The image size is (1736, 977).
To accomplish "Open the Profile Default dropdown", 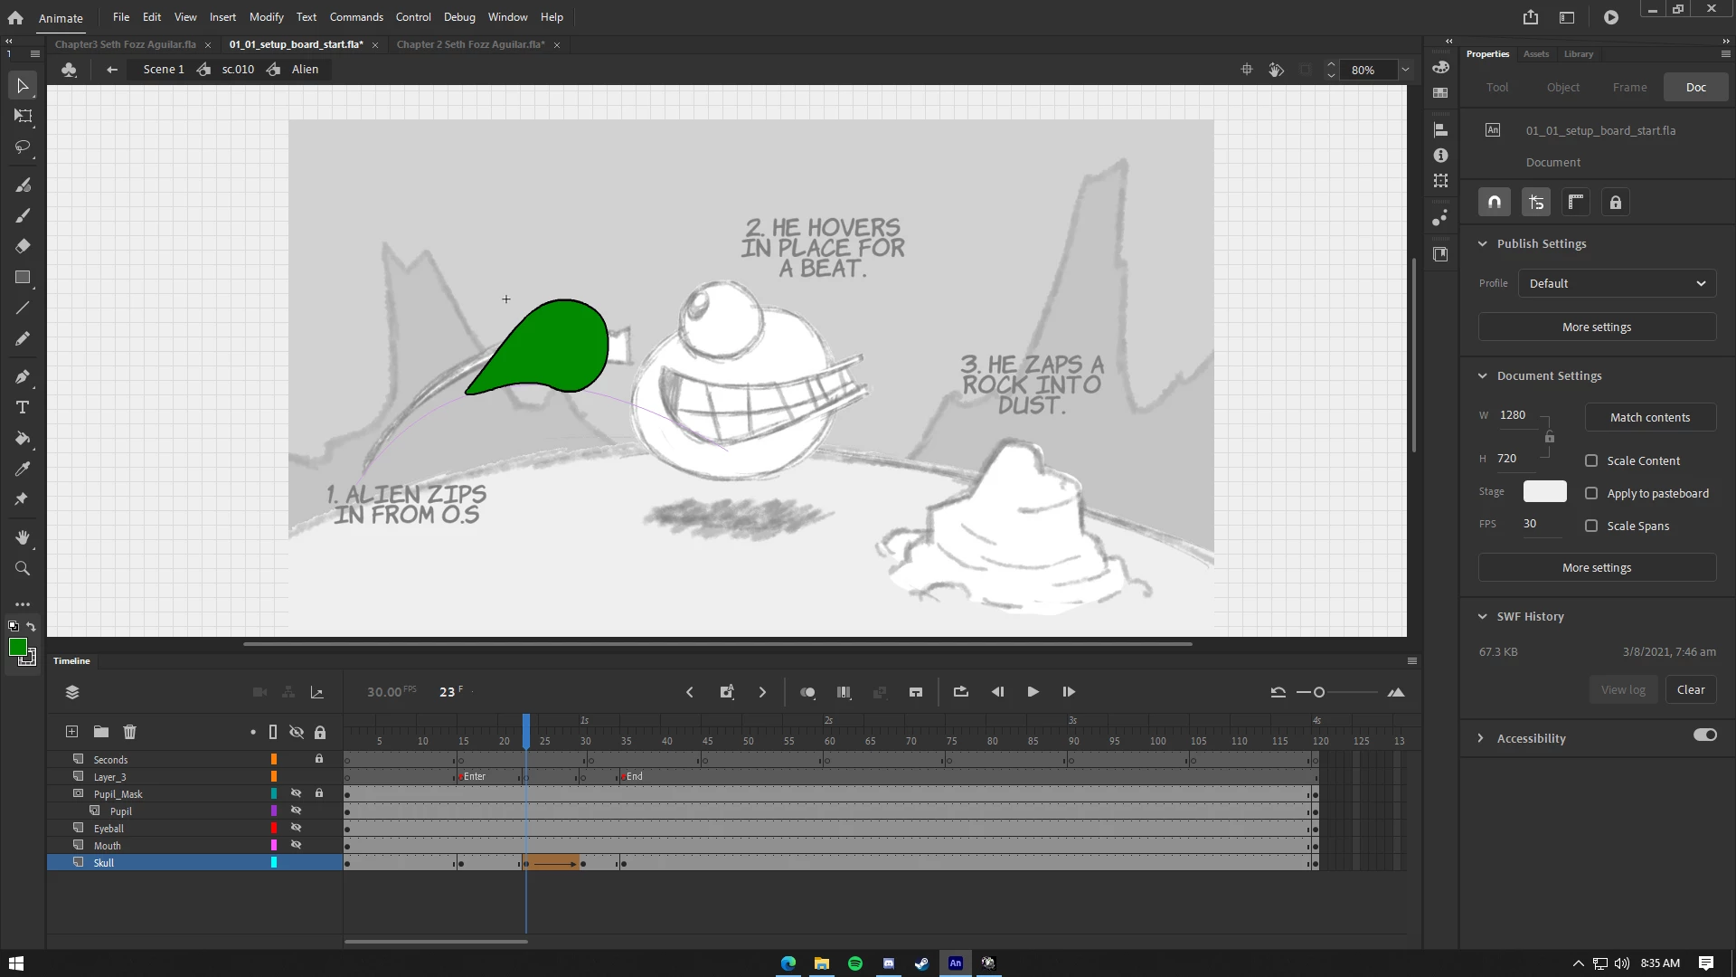I will pyautogui.click(x=1617, y=283).
